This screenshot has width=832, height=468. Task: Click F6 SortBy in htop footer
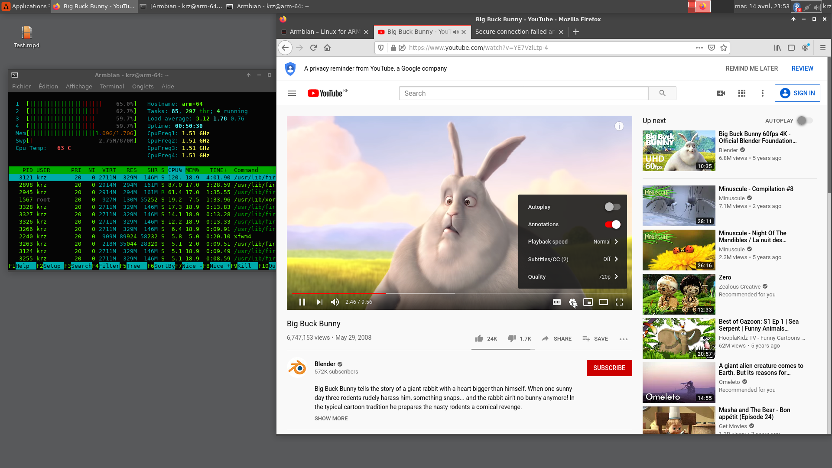(x=161, y=266)
